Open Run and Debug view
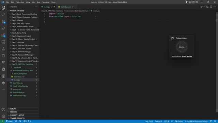This screenshot has width=218, height=123. tap(3, 28)
